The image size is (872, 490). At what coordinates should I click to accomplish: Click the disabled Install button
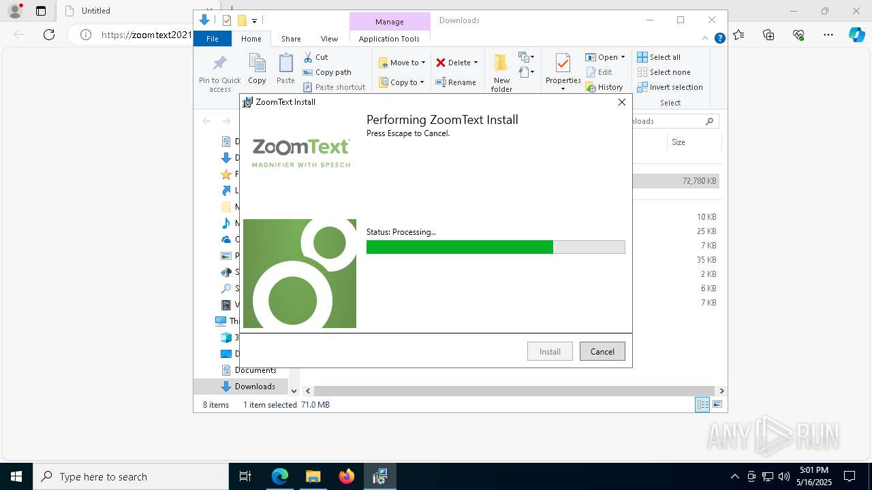click(x=550, y=351)
